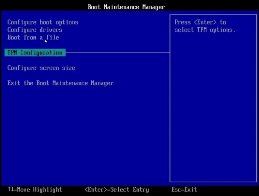The width and height of the screenshot is (259, 196).
Task: Click the up-down arrows symbol in footer
Action: tap(10, 190)
